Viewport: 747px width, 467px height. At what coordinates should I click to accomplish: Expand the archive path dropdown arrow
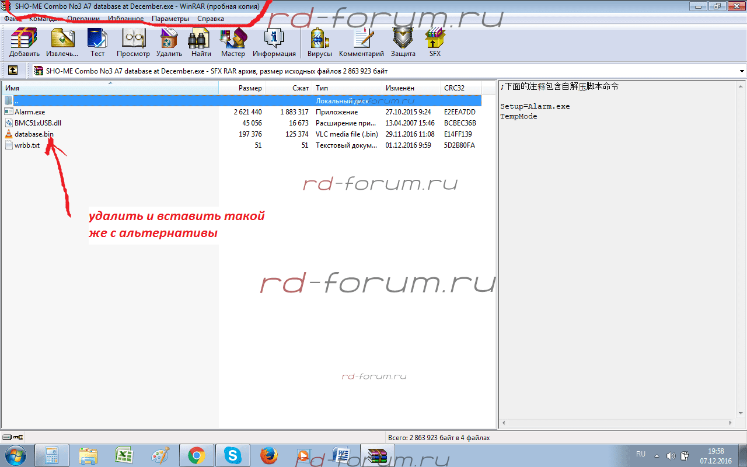[742, 71]
